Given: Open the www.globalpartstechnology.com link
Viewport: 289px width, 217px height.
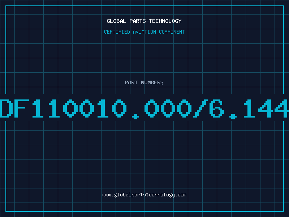Looking at the screenshot, I should pos(144,195).
